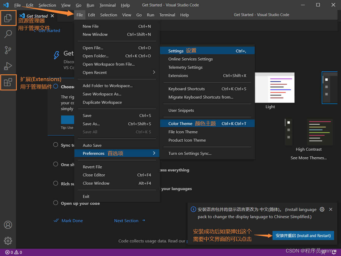Viewport: 341px width, 256px height.
Task: Expand the Open Recent submenu arrow
Action: (x=154, y=72)
